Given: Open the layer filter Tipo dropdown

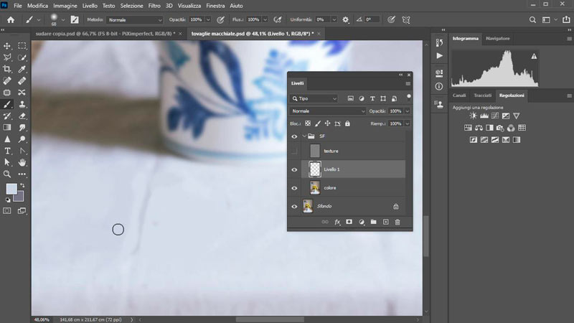Looking at the screenshot, I should pos(314,98).
